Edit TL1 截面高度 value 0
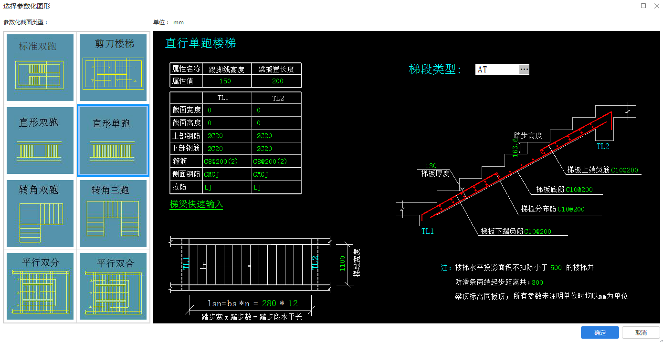663x342 pixels. click(210, 123)
